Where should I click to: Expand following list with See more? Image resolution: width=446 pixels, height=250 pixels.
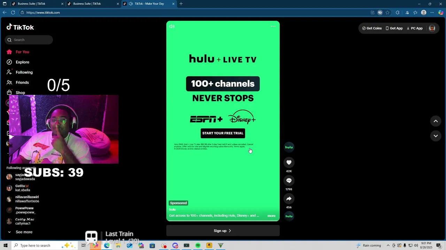tap(20, 232)
